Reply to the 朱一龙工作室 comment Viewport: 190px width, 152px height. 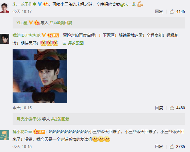[x=159, y=12]
